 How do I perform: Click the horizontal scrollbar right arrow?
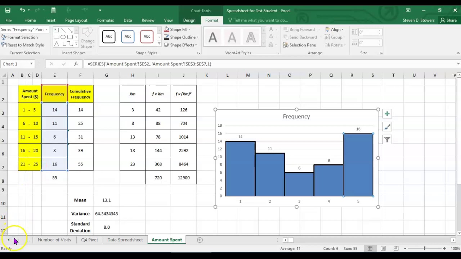pyautogui.click(x=453, y=240)
